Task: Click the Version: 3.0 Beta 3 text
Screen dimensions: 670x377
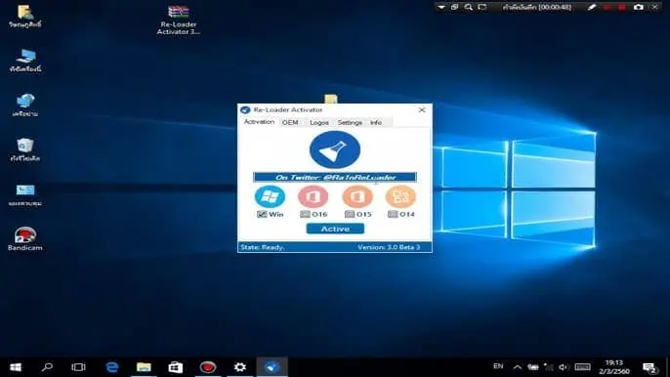Action: coord(389,247)
